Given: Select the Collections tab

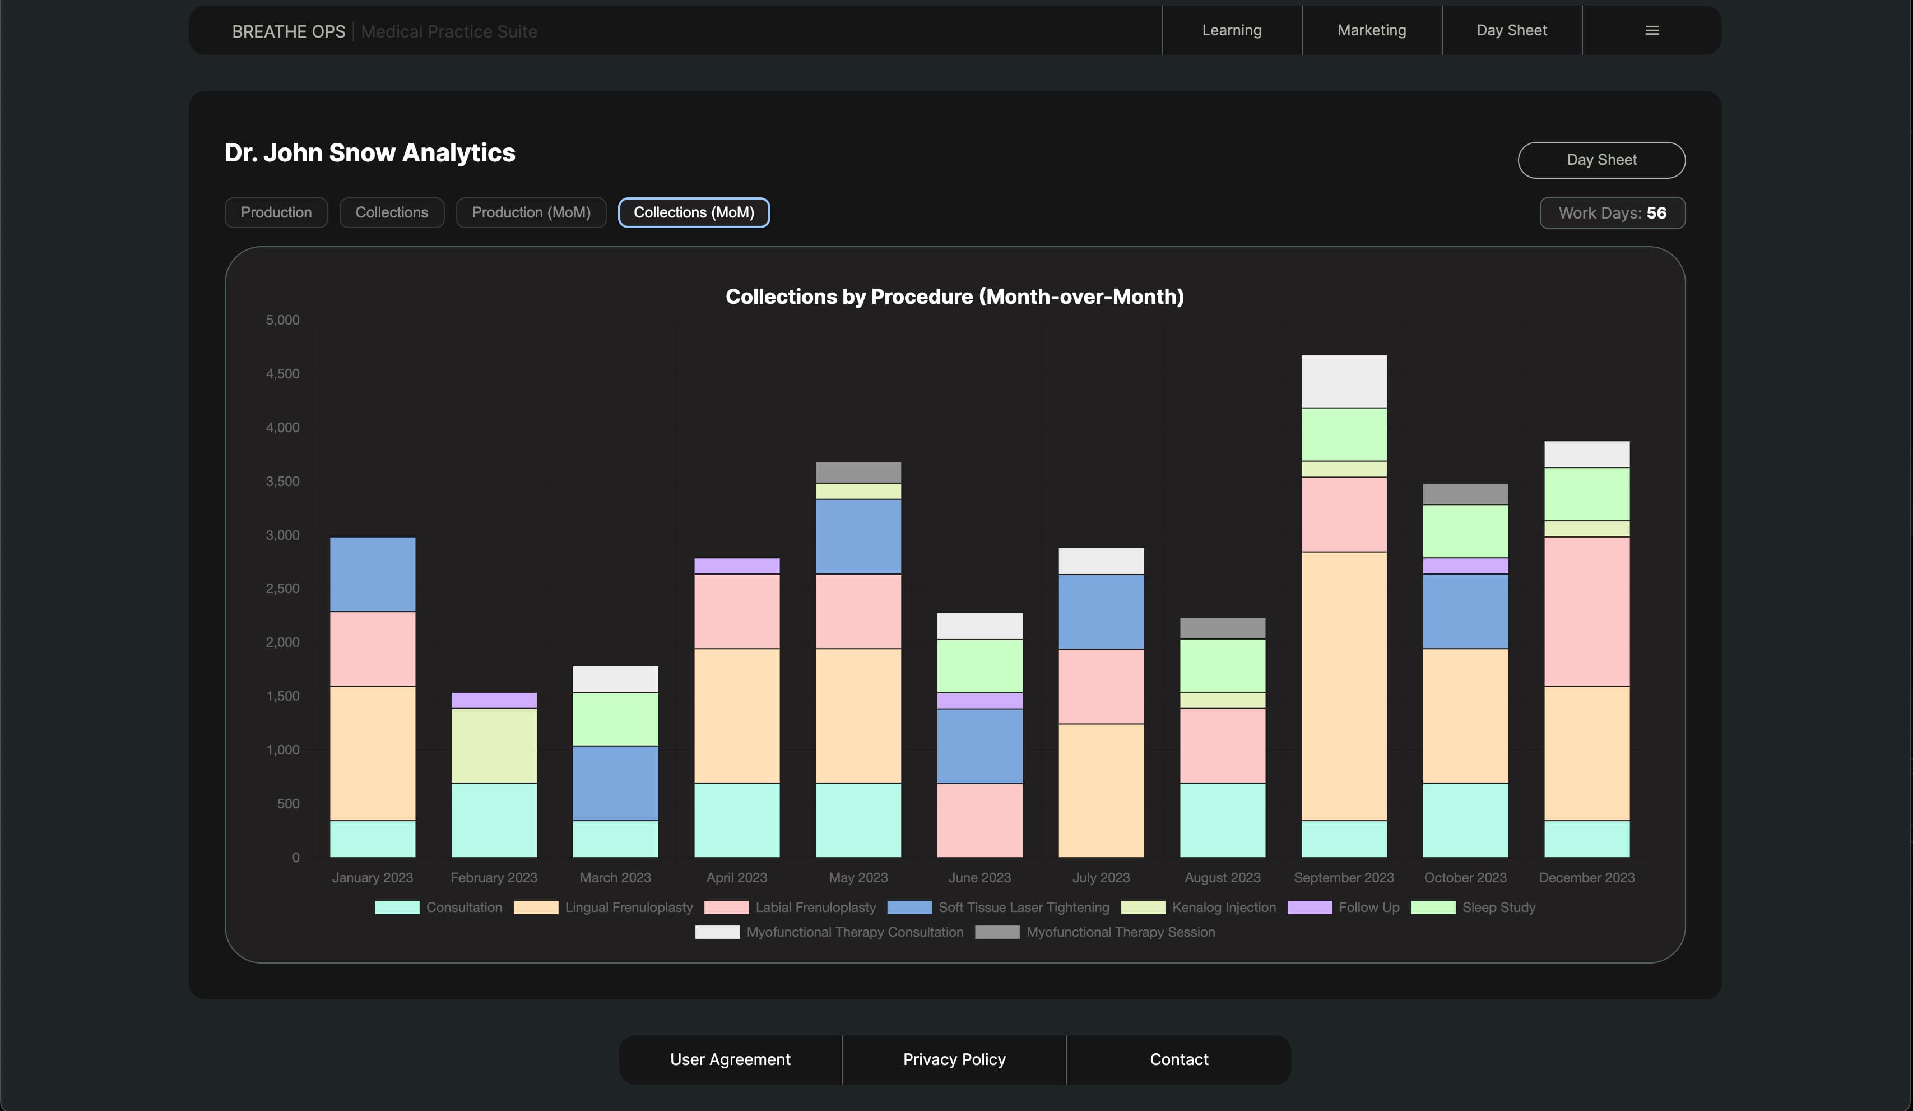Looking at the screenshot, I should [x=392, y=212].
